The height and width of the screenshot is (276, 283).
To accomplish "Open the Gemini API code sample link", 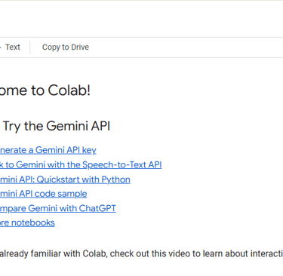I will (44, 194).
